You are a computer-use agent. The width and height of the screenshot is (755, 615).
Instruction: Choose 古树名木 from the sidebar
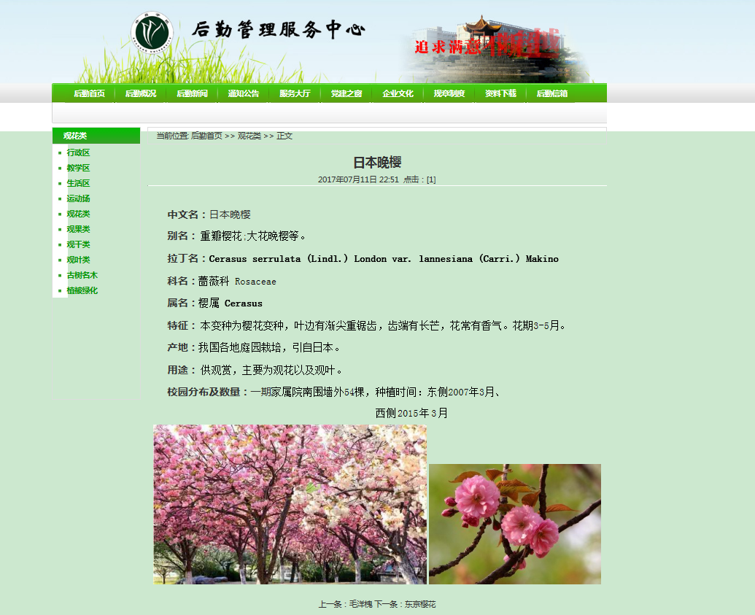pyautogui.click(x=82, y=275)
